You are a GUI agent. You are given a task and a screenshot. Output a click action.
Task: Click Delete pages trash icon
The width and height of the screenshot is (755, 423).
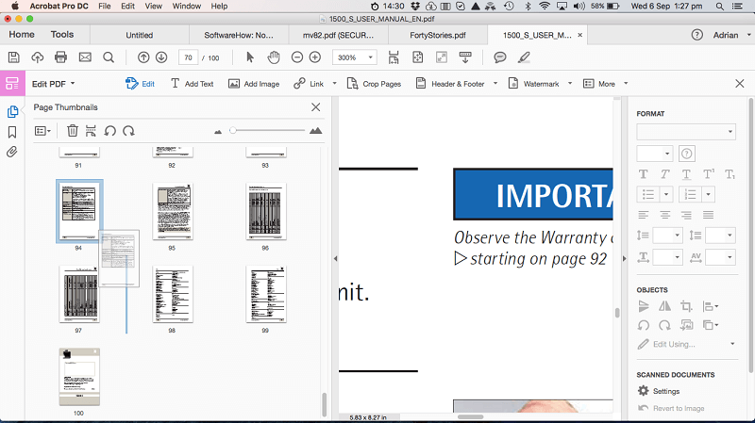coord(73,131)
